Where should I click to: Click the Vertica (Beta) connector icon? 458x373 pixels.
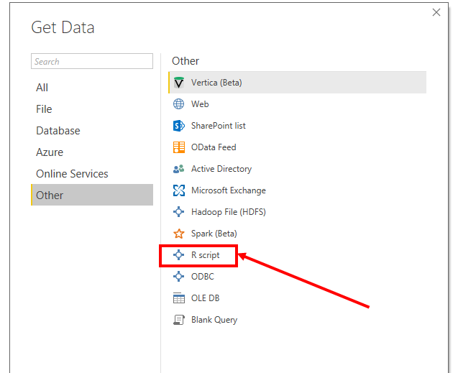tap(179, 83)
